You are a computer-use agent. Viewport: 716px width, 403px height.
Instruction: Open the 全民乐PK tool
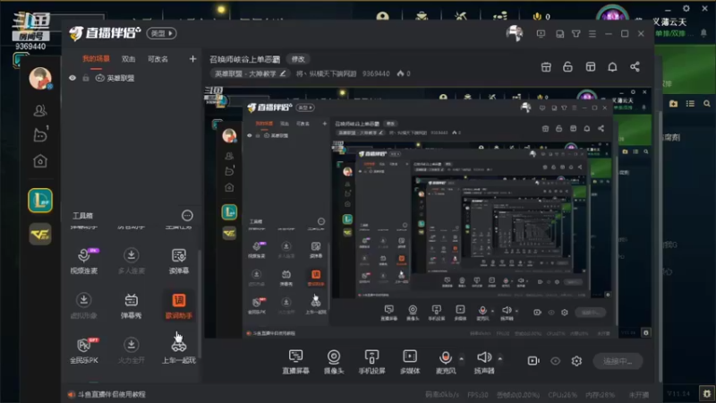pos(84,350)
